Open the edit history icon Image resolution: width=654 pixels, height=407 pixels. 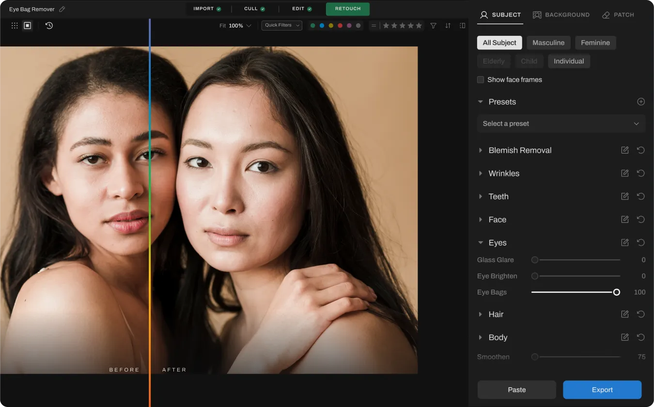point(49,26)
